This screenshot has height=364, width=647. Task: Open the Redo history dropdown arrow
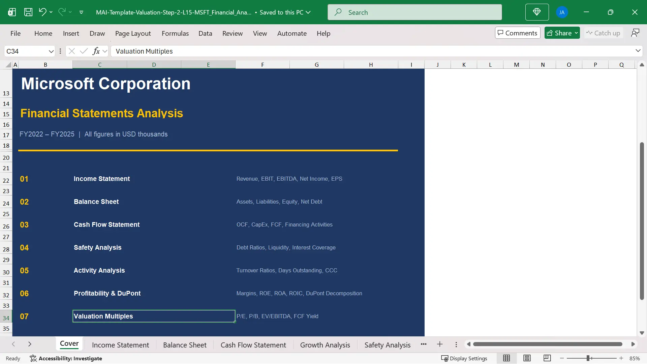pos(70,12)
